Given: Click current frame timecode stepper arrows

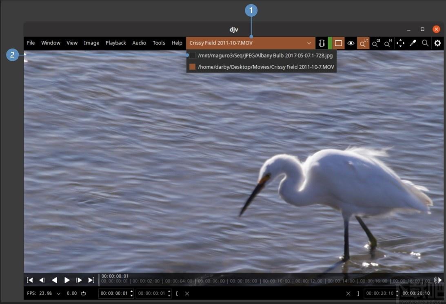Looking at the screenshot, I should point(131,293).
